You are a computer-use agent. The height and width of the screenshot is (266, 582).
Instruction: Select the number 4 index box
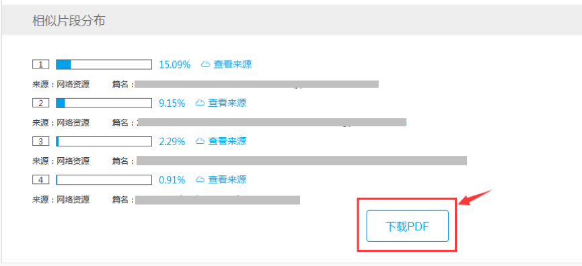click(x=41, y=180)
